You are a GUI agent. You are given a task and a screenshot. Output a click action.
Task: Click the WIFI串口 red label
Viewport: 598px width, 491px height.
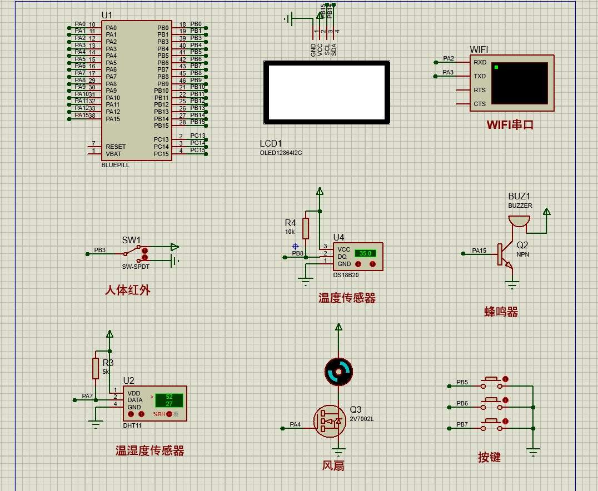coord(510,124)
